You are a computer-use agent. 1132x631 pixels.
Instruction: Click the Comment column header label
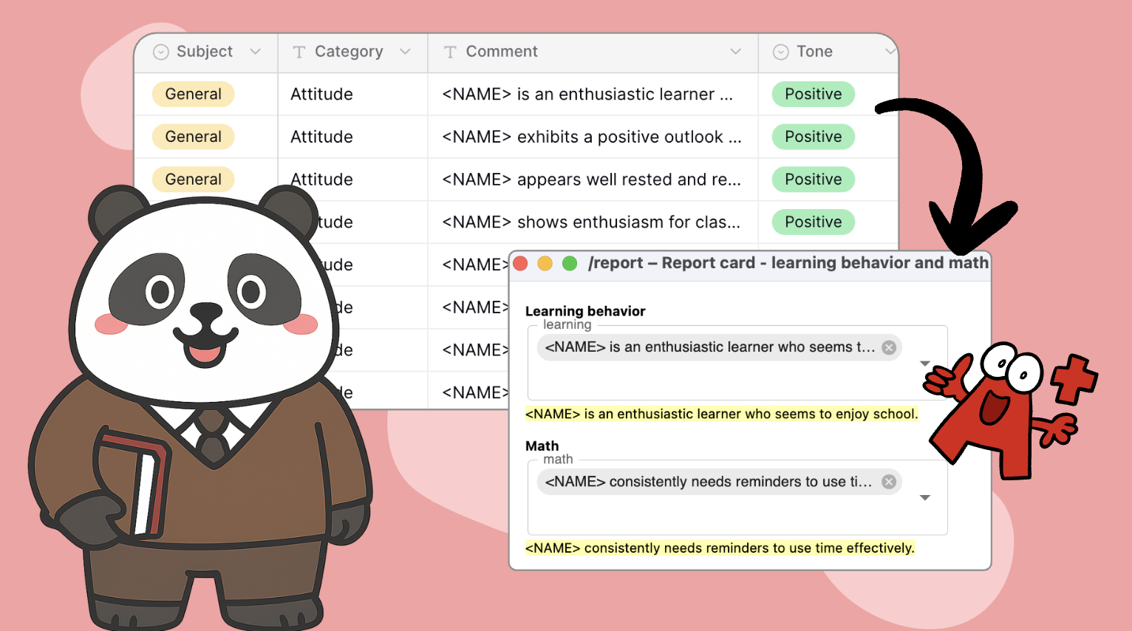coord(502,52)
